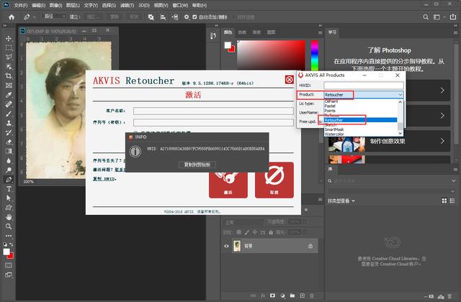Select the Gradient tool
Viewport: 461px width, 302px height.
click(x=9, y=151)
